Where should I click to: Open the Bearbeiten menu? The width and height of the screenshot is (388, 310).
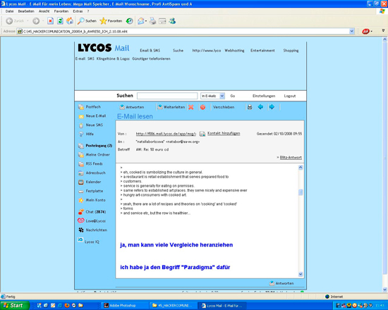pyautogui.click(x=26, y=11)
